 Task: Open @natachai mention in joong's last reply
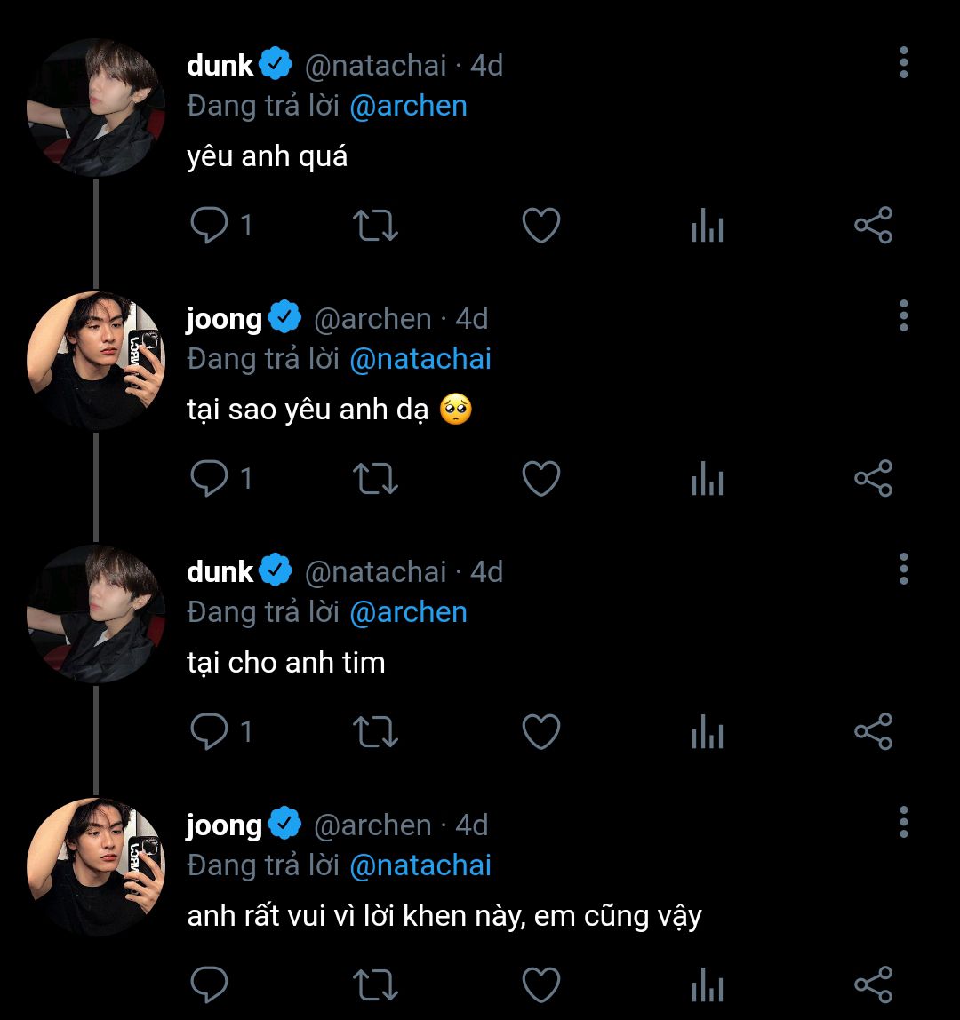(x=420, y=865)
